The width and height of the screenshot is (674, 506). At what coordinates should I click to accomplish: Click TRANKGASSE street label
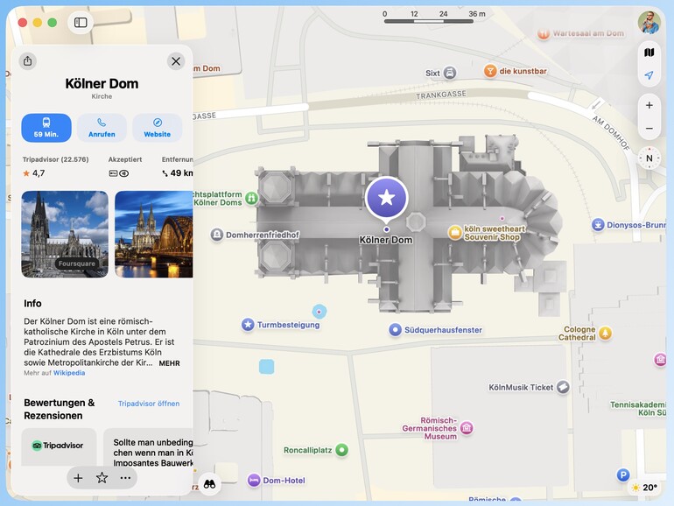coord(440,95)
